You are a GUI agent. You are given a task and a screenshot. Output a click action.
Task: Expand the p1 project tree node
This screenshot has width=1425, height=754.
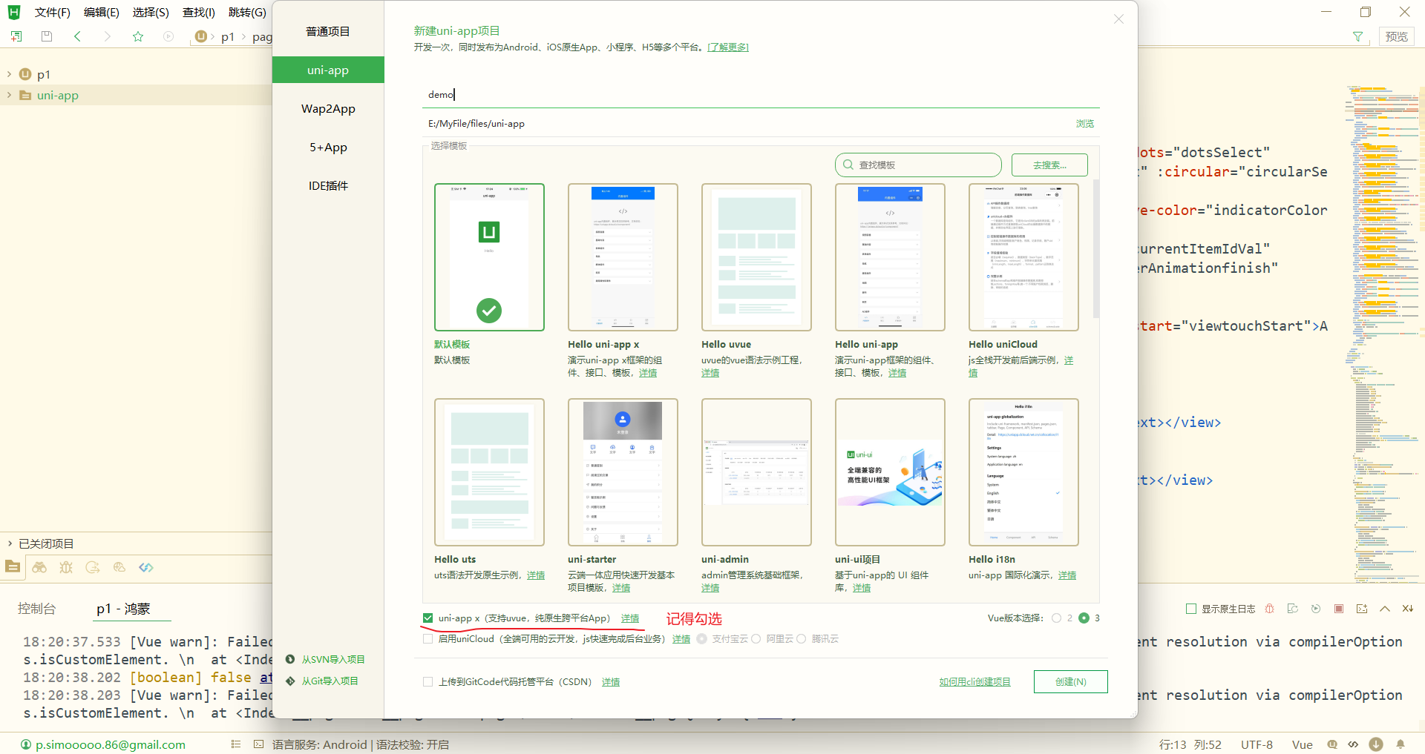(9, 74)
